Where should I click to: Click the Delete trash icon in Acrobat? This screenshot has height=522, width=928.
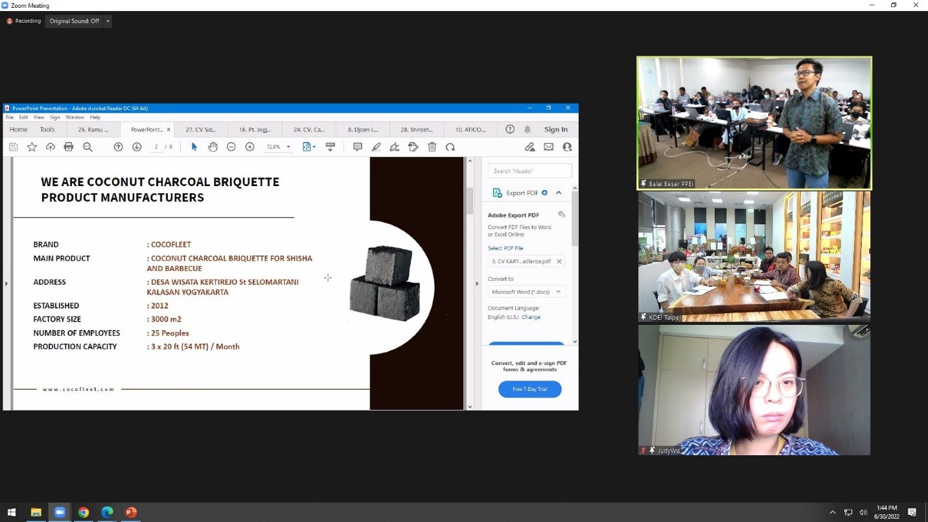(432, 147)
